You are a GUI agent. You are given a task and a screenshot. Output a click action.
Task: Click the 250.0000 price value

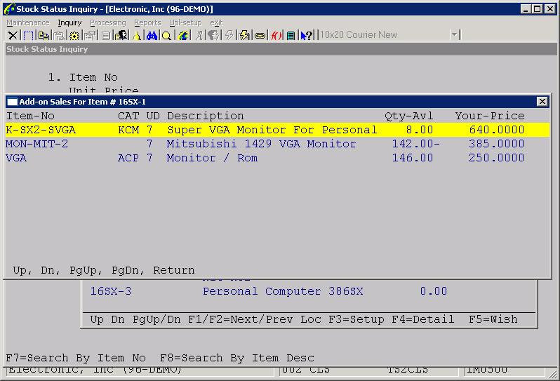[x=496, y=158]
